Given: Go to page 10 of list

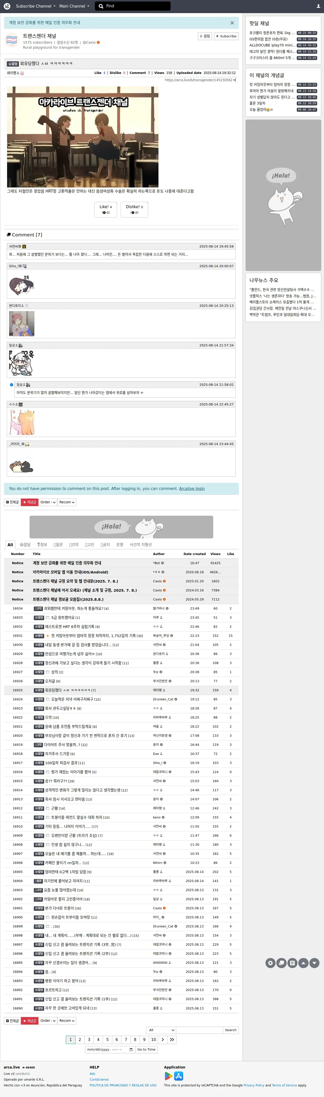Looking at the screenshot, I should pos(153,1039).
